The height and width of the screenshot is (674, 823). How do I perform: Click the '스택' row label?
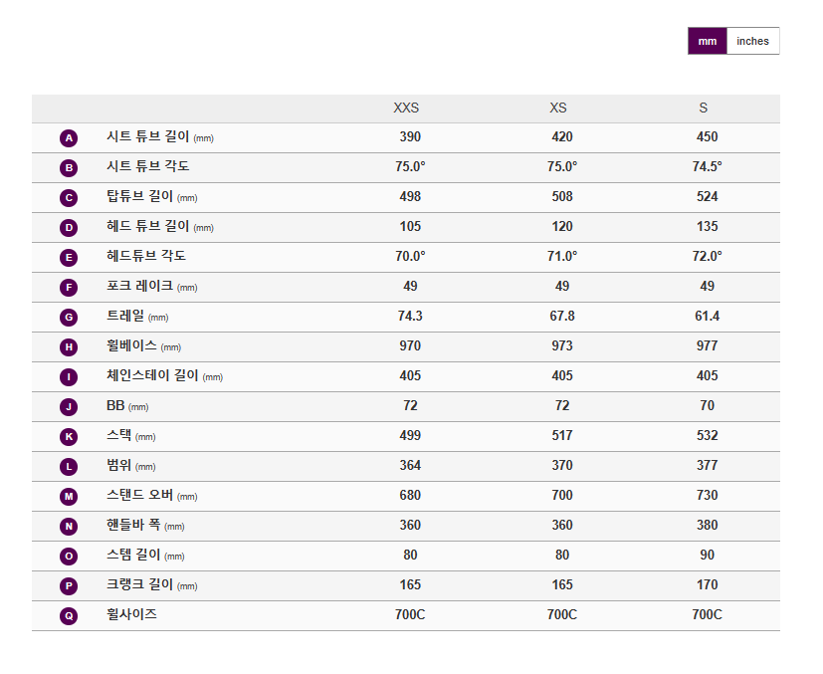(118, 435)
